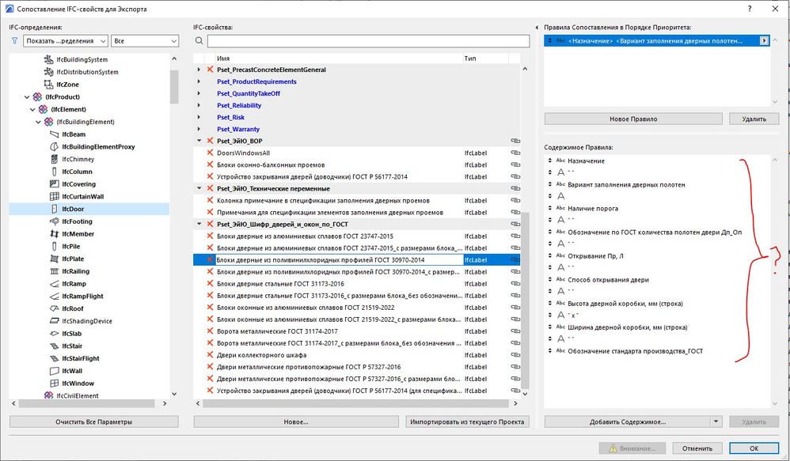Click the IfcFooting icon
Viewport: 790px width, 461px height.
point(55,221)
